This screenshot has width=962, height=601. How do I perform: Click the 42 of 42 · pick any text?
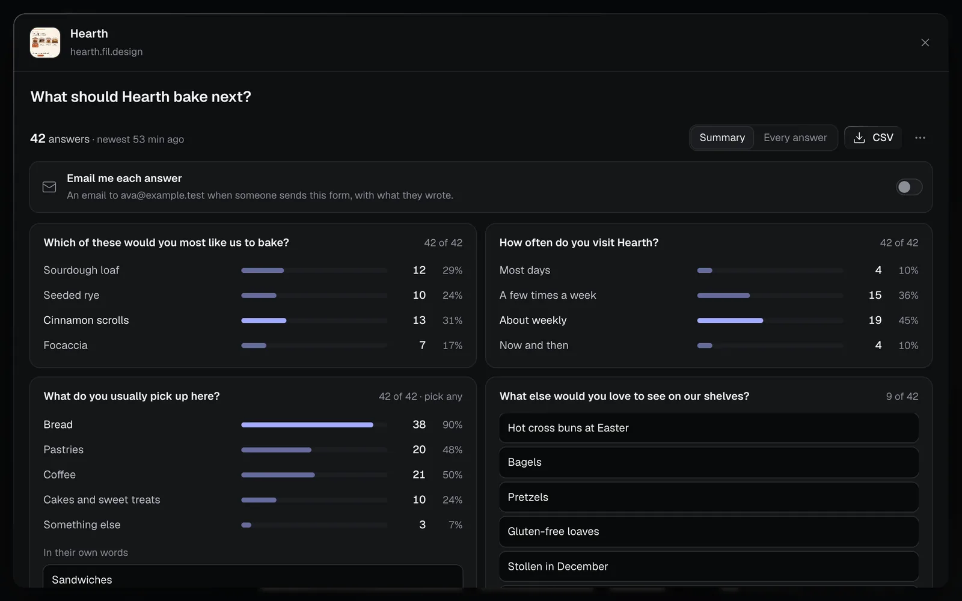point(420,397)
